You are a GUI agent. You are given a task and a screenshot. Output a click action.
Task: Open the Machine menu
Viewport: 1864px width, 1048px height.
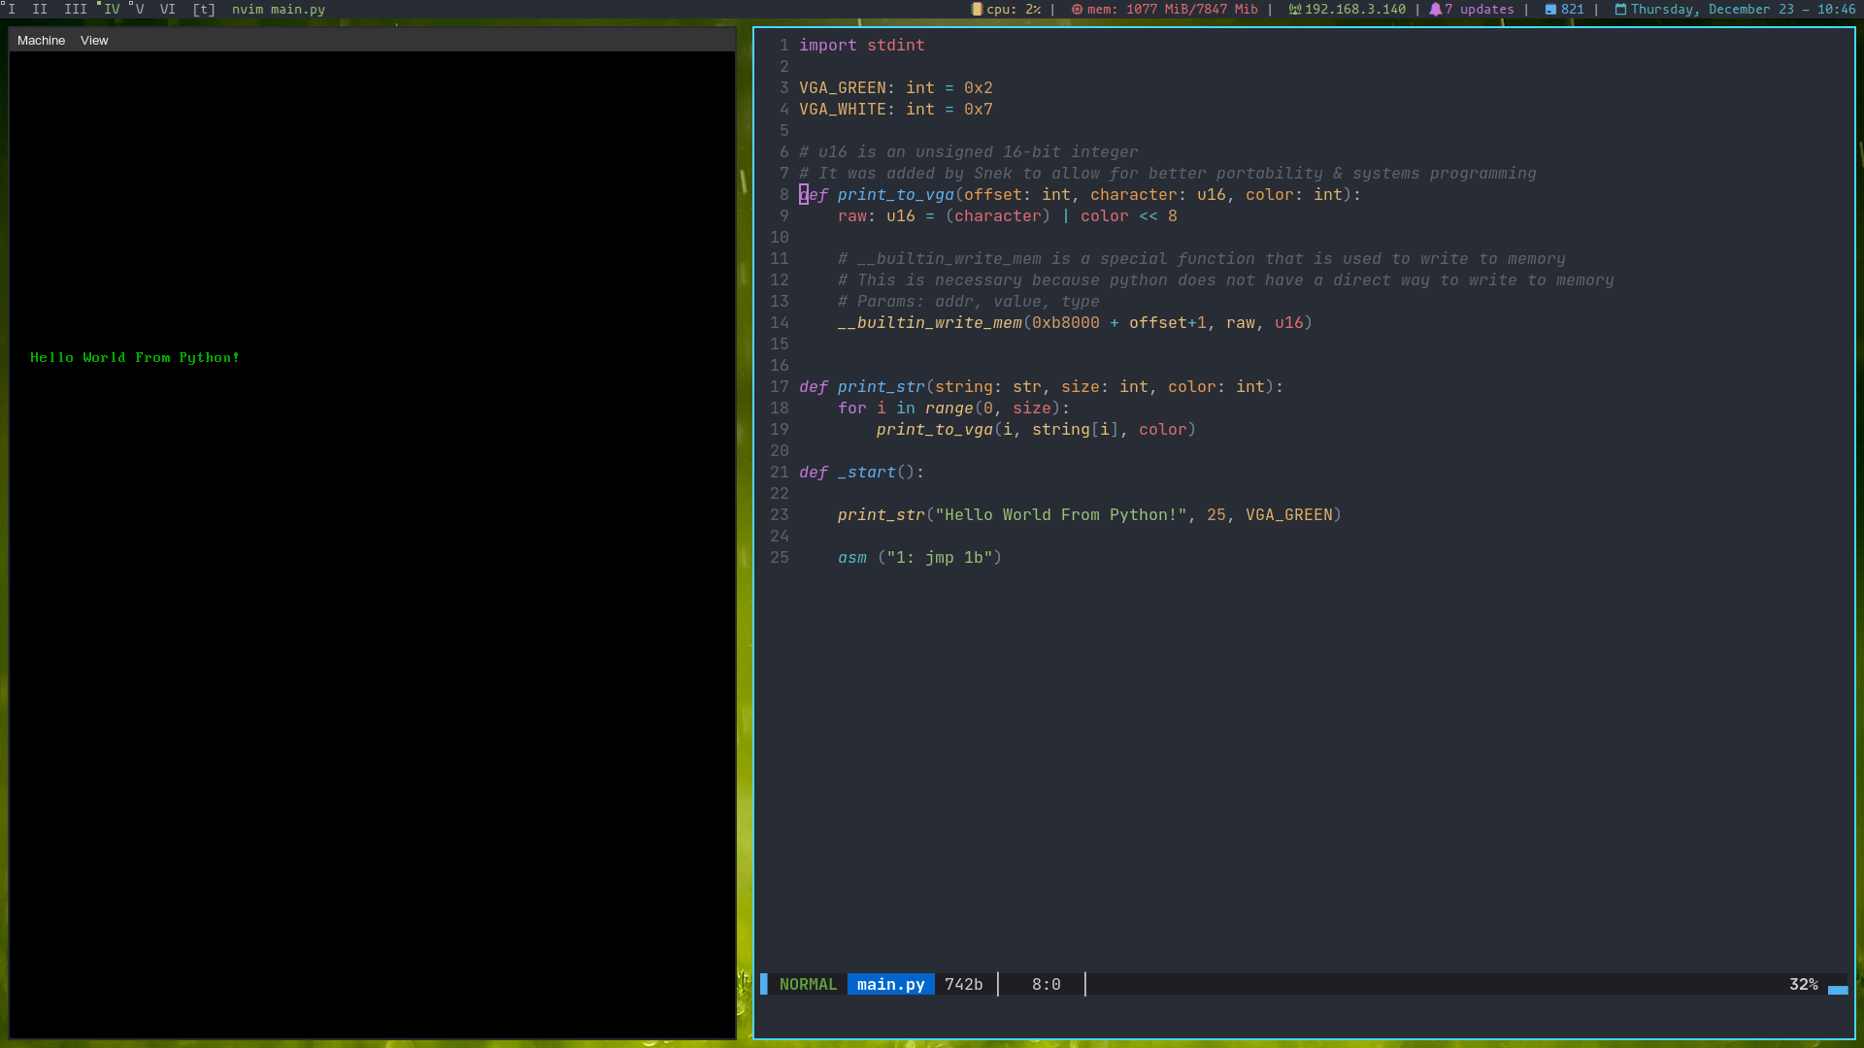pyautogui.click(x=41, y=40)
